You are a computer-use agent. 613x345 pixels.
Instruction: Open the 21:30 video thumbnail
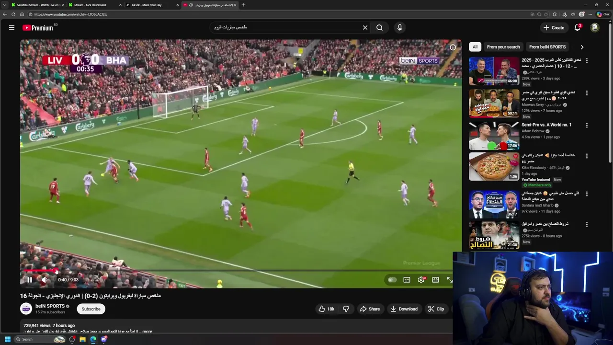click(x=494, y=235)
